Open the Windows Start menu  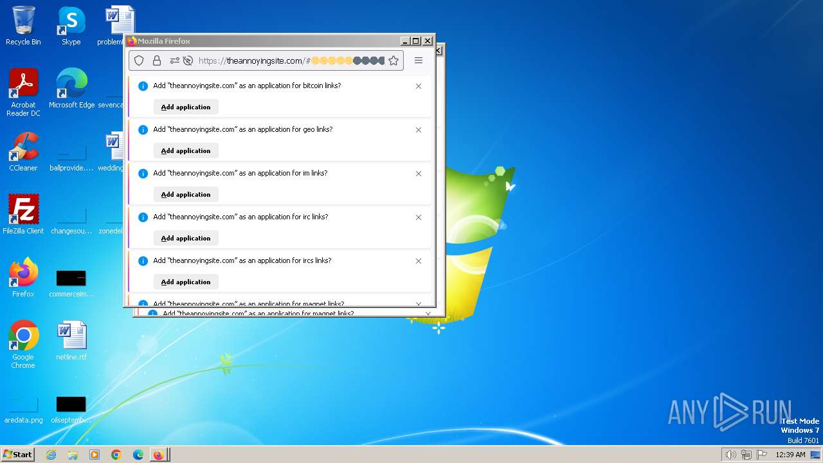pyautogui.click(x=17, y=454)
